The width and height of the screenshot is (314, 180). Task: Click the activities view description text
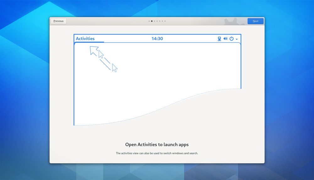[157, 153]
